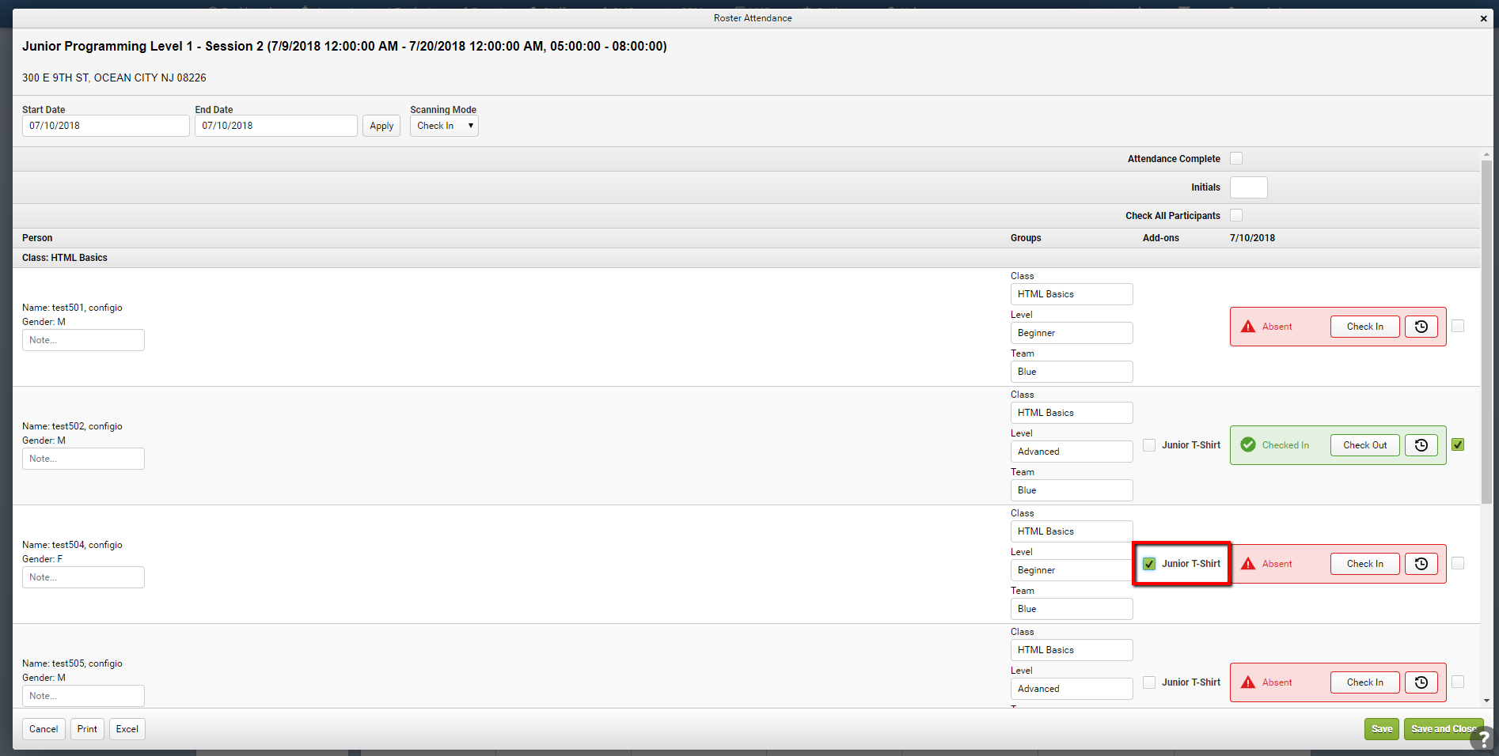Toggle the Attendance Complete checkbox

pyautogui.click(x=1236, y=158)
